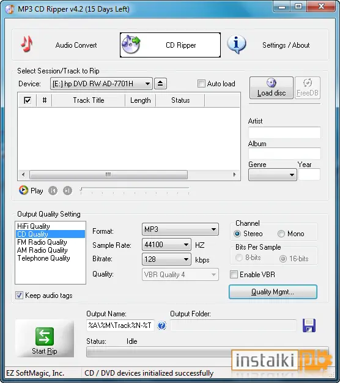Eject the disc with eject button
Viewport: 340px width, 383px height.
tap(160, 84)
